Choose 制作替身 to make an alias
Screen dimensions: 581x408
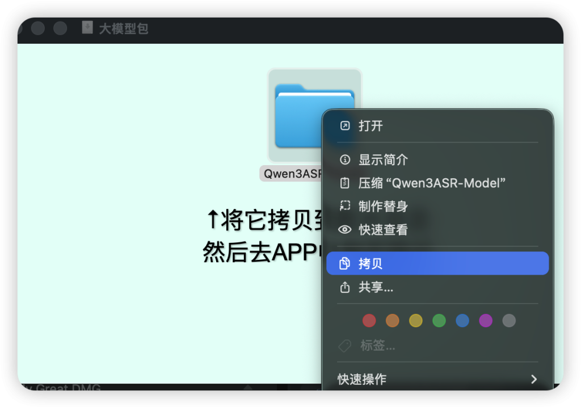pos(383,206)
